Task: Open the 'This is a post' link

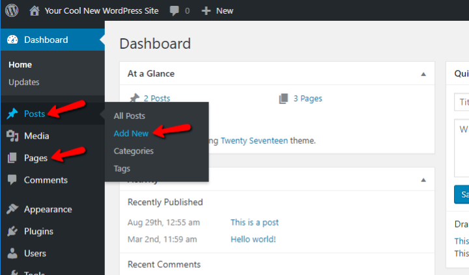Action: tap(254, 222)
